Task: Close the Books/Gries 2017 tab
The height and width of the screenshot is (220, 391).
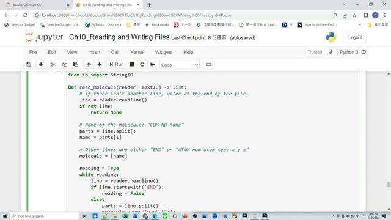Action: pos(68,5)
